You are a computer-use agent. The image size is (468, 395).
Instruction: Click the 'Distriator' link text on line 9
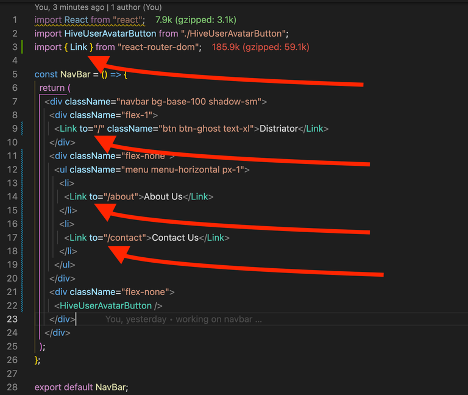pos(278,129)
